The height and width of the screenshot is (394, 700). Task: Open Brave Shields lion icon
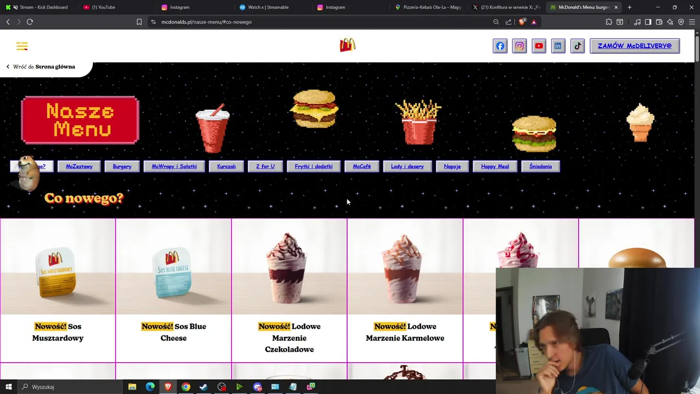click(522, 22)
